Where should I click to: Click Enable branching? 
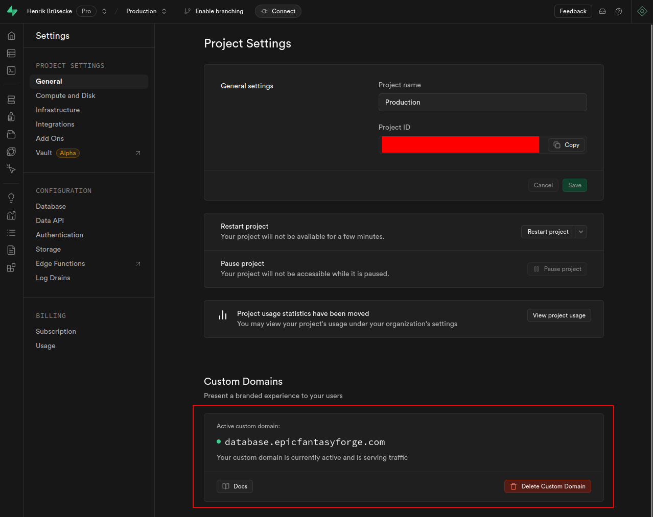pos(214,11)
